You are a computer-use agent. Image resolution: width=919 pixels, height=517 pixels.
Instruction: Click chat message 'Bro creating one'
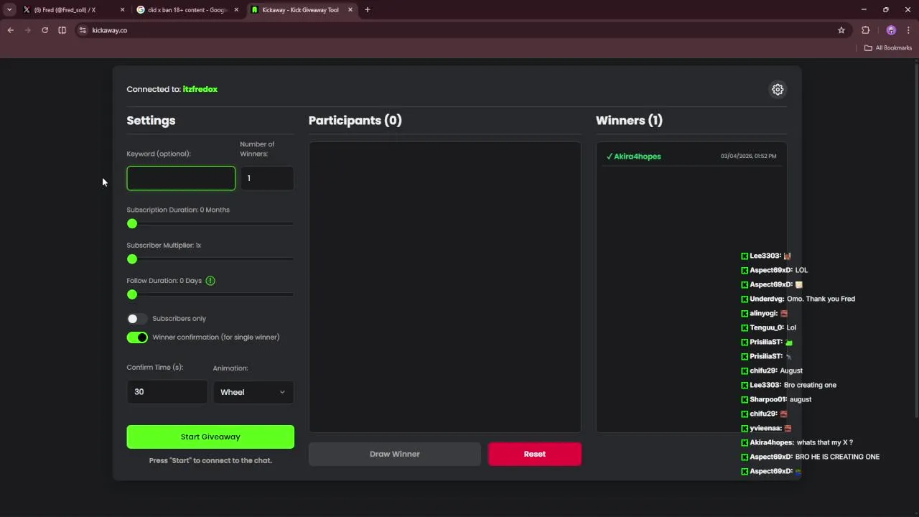coord(810,385)
